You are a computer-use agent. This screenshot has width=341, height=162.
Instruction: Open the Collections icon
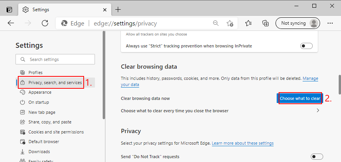tap(266, 23)
